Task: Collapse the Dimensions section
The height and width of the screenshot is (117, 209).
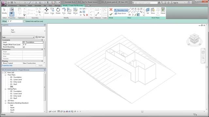Action: pos(42,49)
